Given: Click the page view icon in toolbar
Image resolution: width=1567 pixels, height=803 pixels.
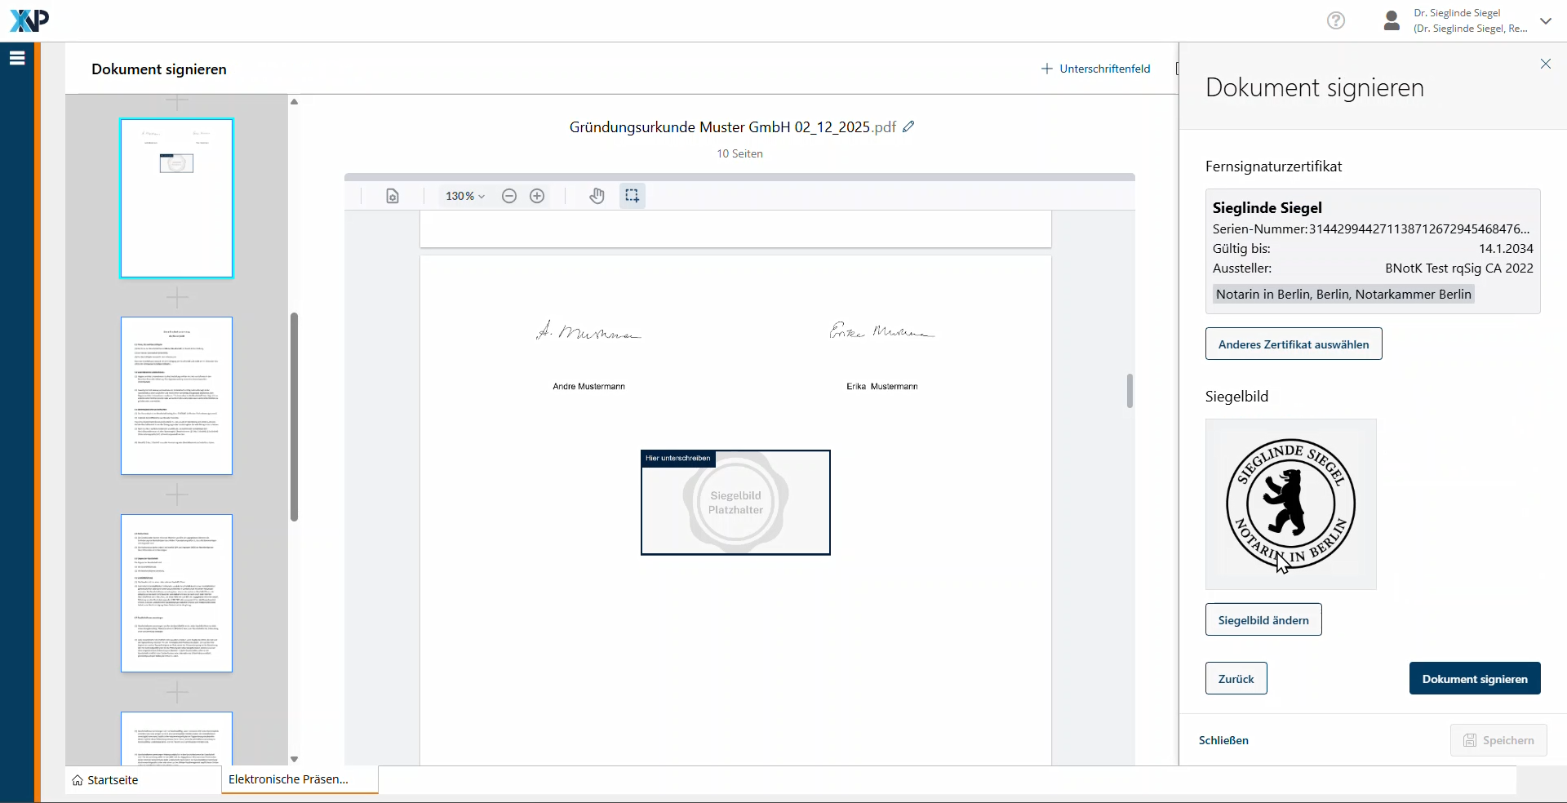Looking at the screenshot, I should tap(393, 196).
